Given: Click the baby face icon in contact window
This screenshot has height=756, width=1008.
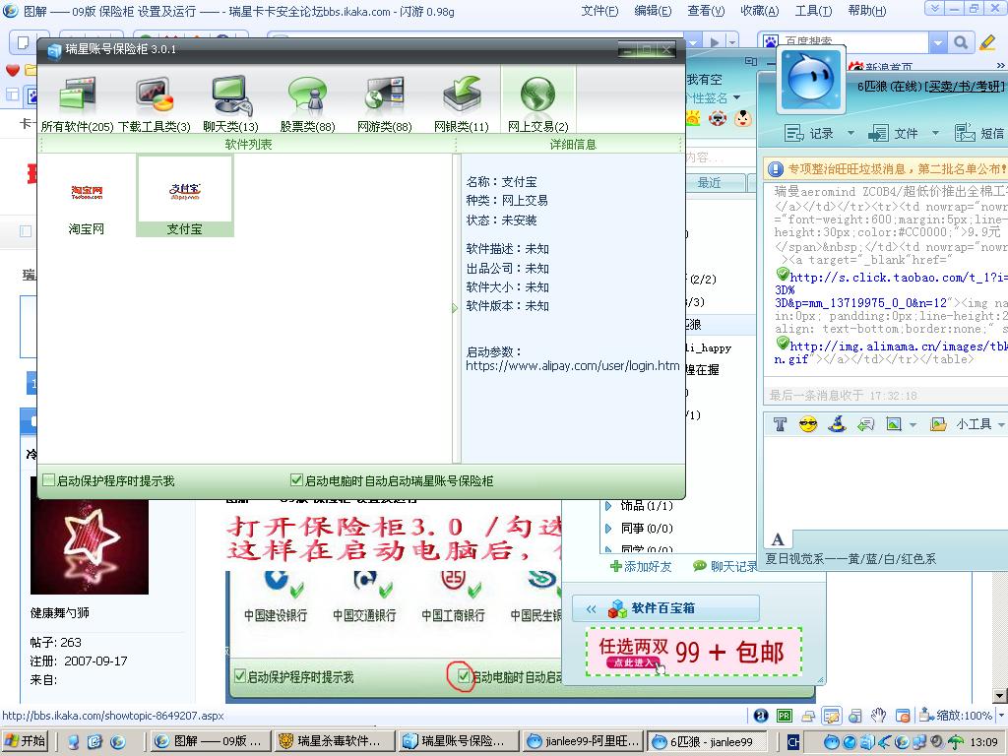Looking at the screenshot, I should 742,119.
